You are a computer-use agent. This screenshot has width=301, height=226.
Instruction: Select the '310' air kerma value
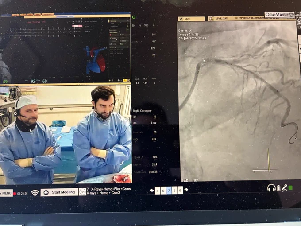coord(155,157)
